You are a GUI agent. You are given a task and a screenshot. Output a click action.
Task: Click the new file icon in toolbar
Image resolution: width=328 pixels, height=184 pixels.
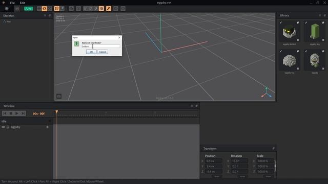tap(7, 9)
